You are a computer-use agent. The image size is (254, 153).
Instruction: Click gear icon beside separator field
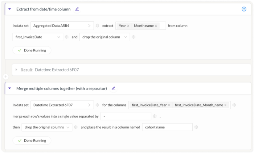[155, 116]
